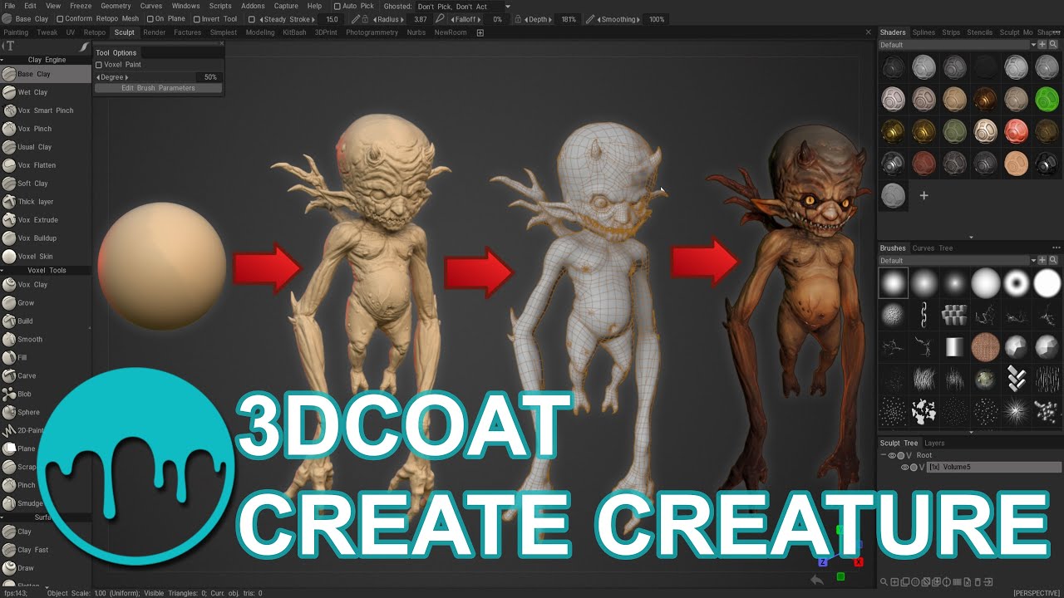This screenshot has width=1064, height=598.
Task: Select the Thick layer tool
Action: pos(46,202)
